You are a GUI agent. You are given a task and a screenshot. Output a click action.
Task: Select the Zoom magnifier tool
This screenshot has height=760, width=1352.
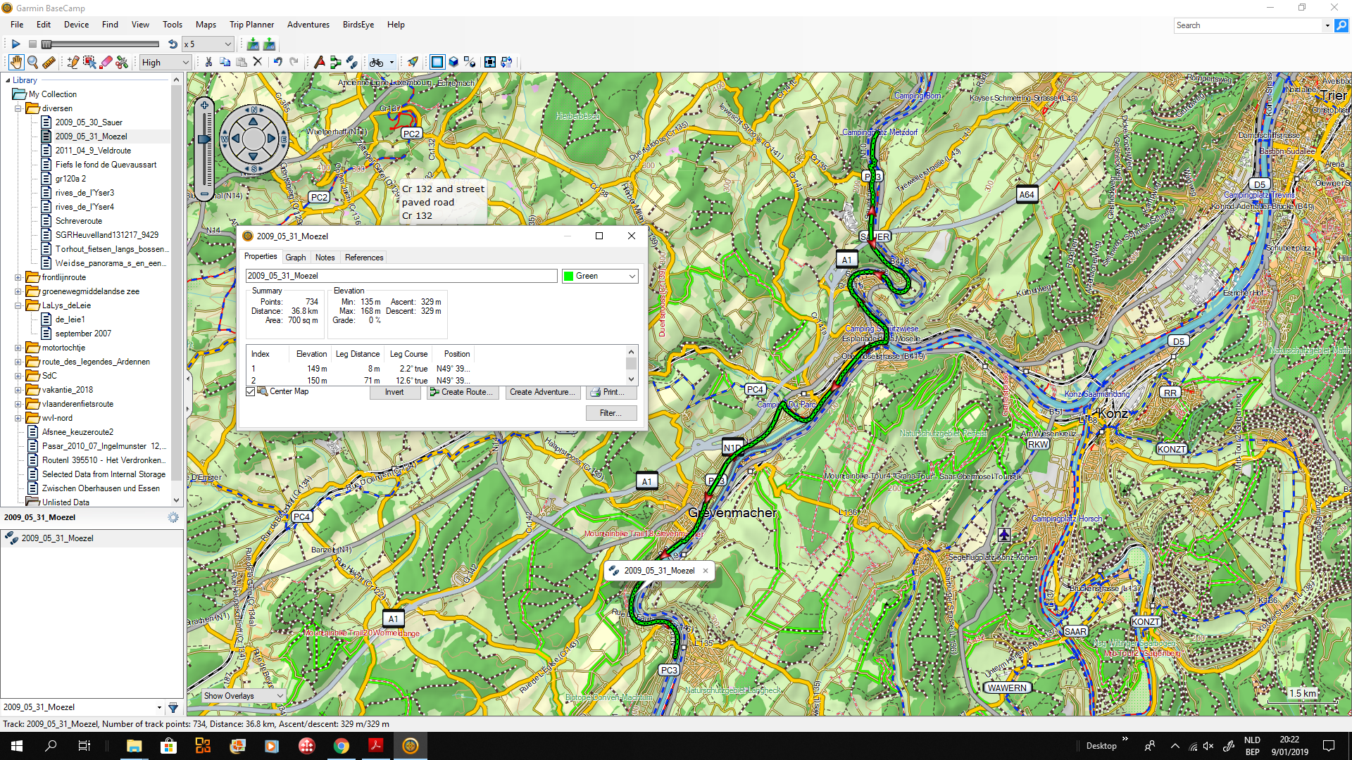[x=32, y=62]
